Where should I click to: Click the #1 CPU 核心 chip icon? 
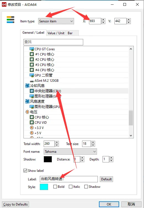pos(32,54)
